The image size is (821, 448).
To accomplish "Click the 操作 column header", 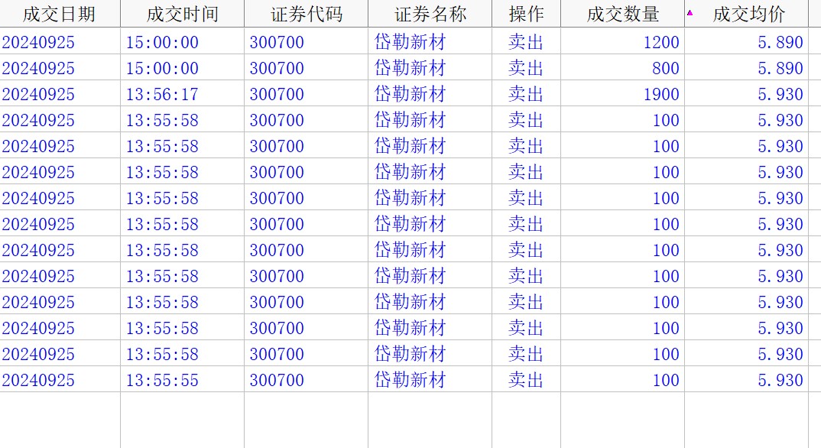I will tap(526, 14).
